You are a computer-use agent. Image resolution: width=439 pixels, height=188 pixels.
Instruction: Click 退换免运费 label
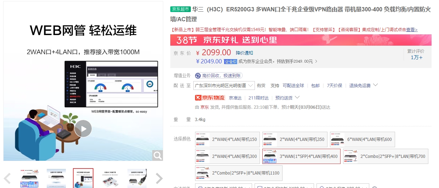(x=360, y=86)
